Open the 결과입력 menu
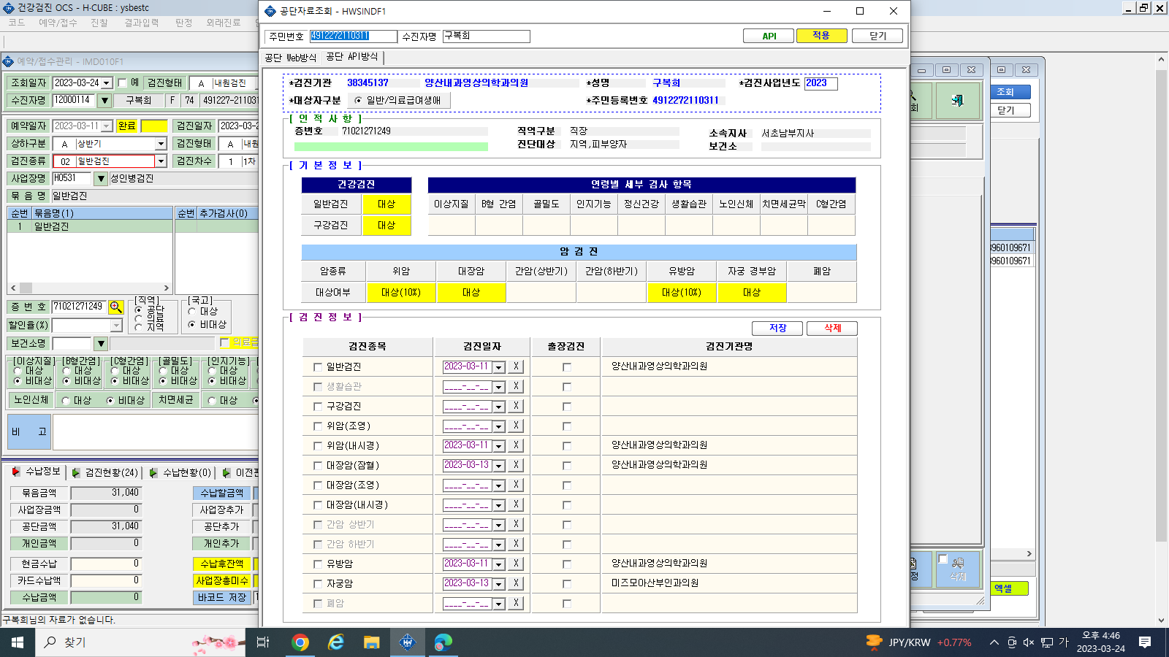Screen dimensions: 1169x657 [142, 23]
